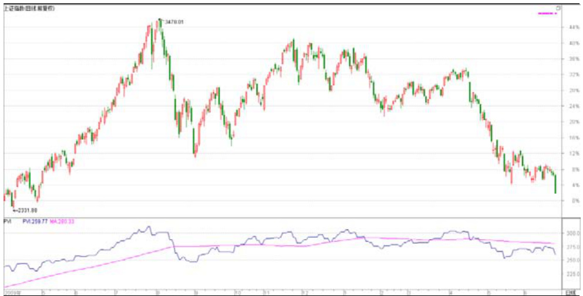Open the period selector at bottom-right corner
583x296 pixels.
pyautogui.click(x=569, y=291)
